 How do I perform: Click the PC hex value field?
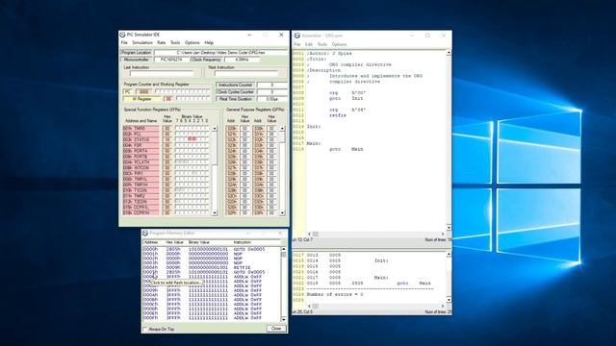coord(143,92)
